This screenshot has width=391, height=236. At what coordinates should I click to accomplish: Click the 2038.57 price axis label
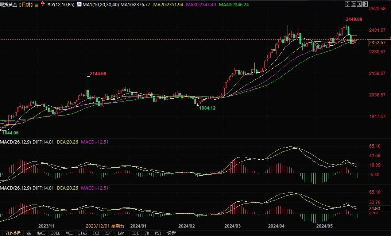pos(377,95)
